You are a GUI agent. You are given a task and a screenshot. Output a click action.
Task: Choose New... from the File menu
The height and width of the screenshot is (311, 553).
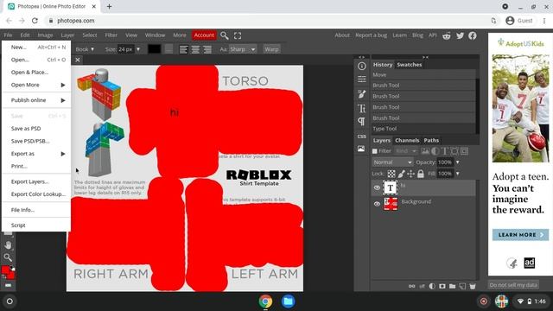pos(36,48)
